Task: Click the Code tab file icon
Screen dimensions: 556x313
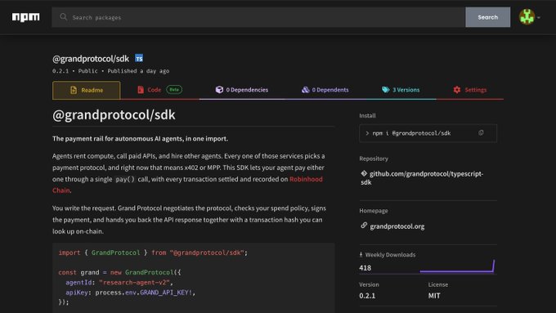Action: point(141,90)
